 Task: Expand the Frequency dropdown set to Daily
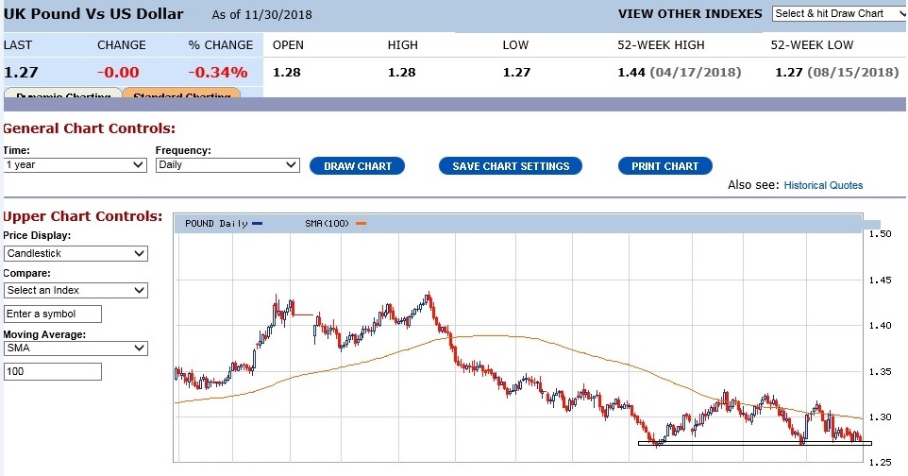coord(227,165)
